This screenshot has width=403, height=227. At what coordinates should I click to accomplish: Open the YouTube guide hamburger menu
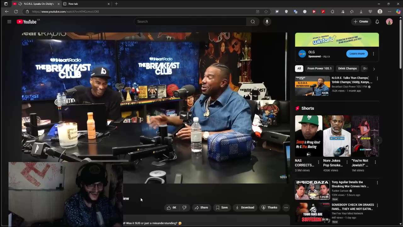[x=9, y=22]
